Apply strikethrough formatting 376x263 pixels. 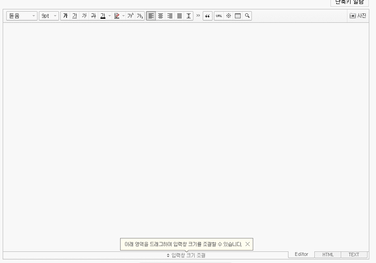point(93,15)
